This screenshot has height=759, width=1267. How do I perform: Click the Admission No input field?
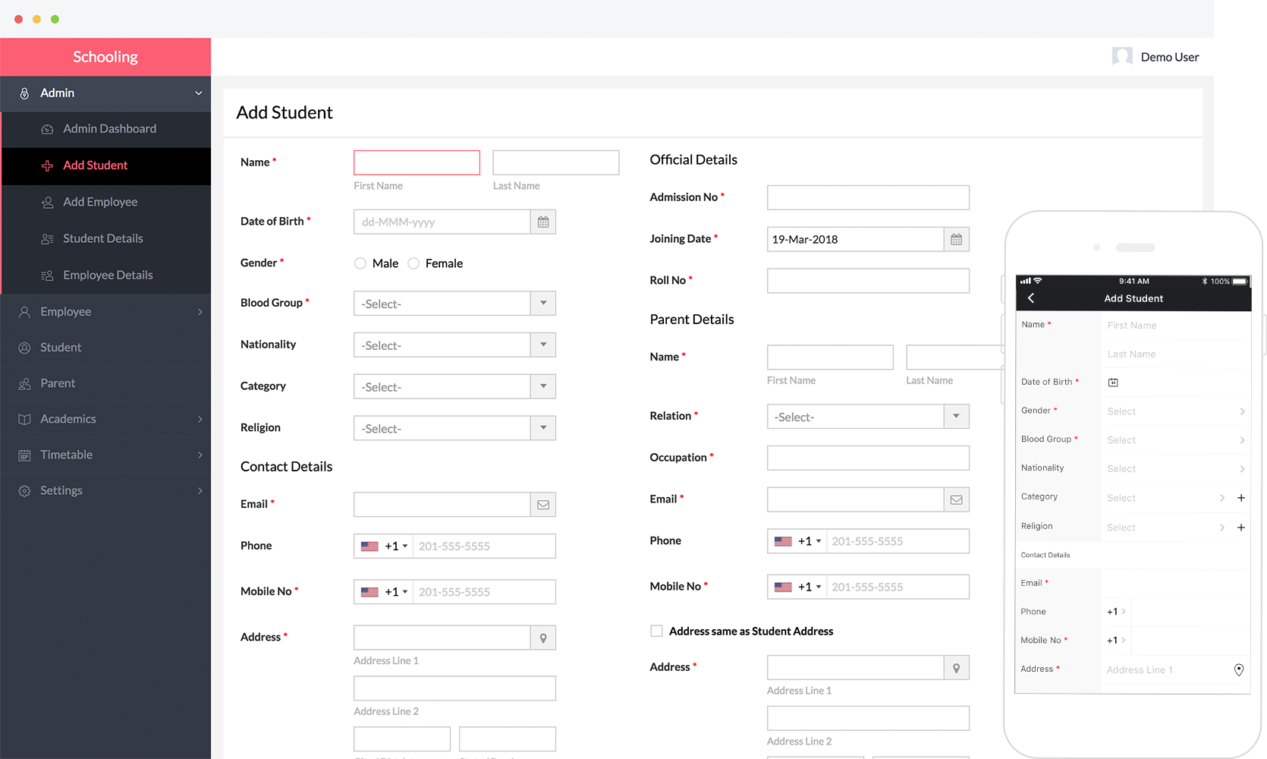(x=867, y=197)
